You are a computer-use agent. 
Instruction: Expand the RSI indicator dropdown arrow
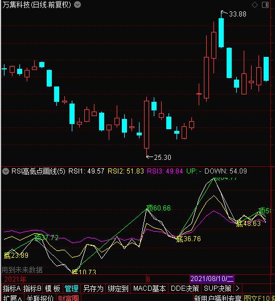[6, 171]
